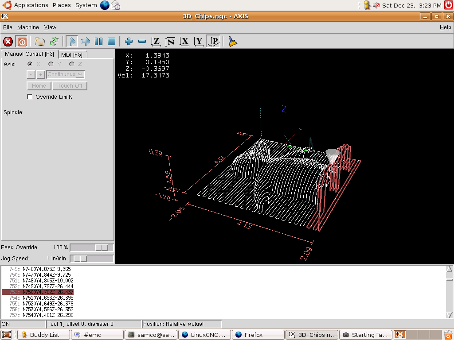Pause the running program
Viewport: 454px width, 340px height.
click(x=98, y=42)
